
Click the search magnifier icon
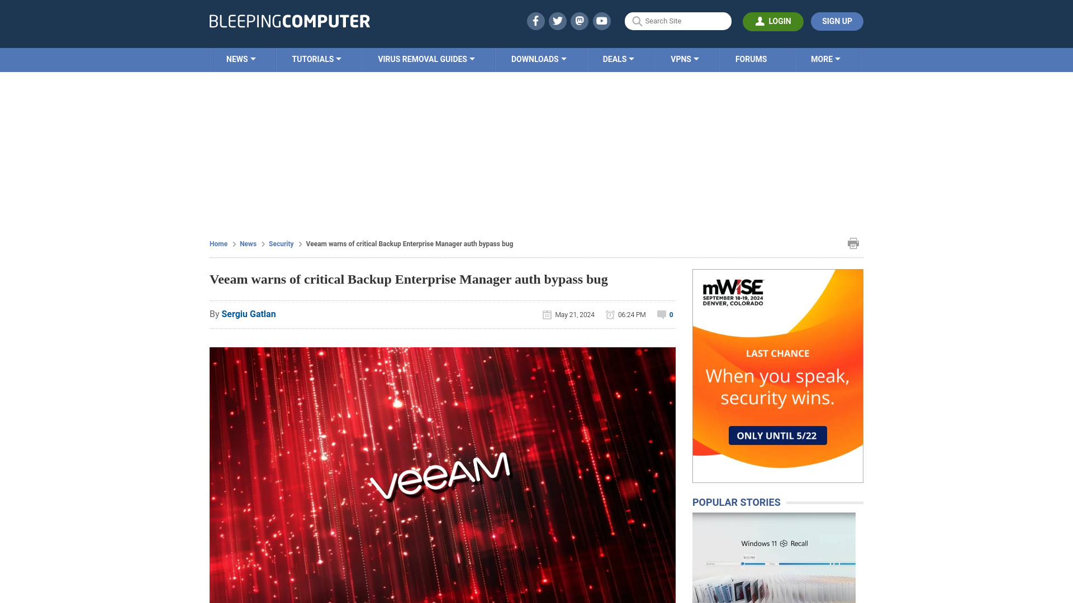tap(637, 21)
